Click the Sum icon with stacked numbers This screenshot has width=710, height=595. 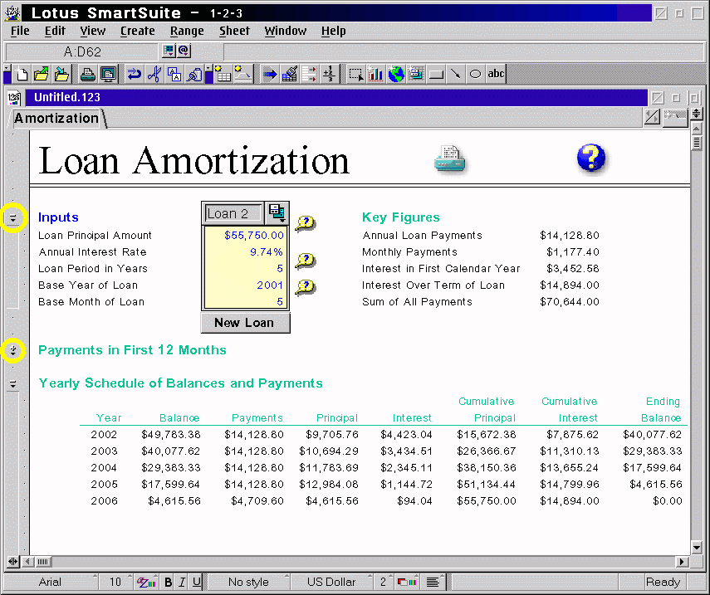329,74
